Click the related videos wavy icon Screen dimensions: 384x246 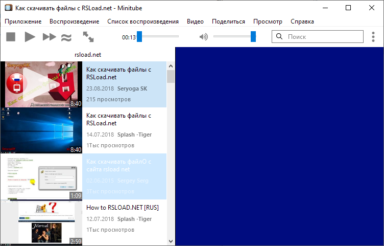click(66, 37)
